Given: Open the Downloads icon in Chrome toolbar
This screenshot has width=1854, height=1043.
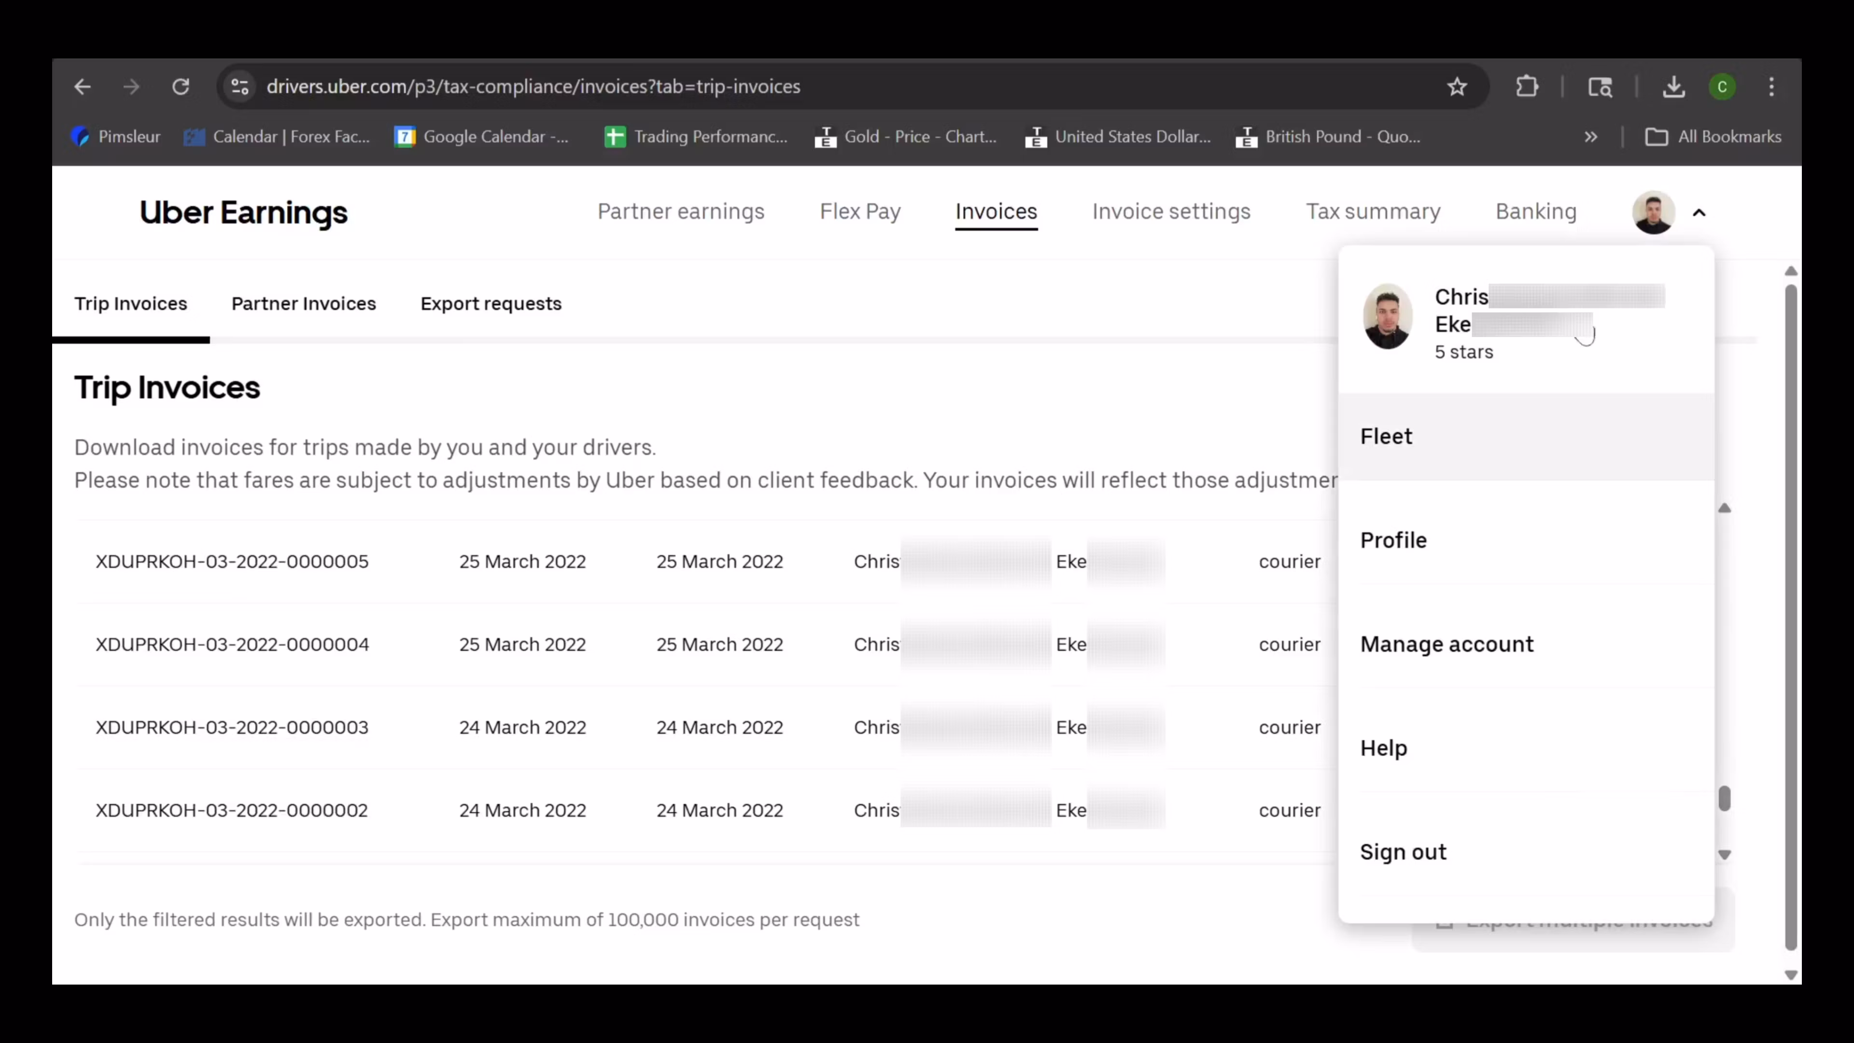Looking at the screenshot, I should (1673, 87).
